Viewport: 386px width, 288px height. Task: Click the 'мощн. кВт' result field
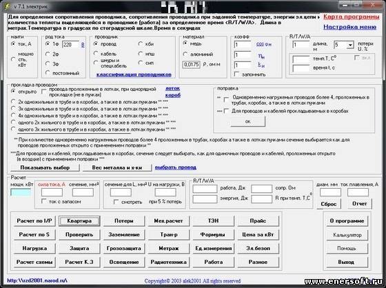[x=21, y=192]
